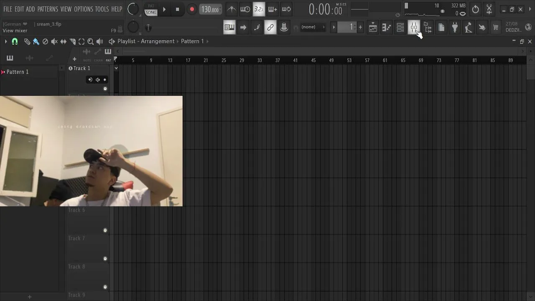This screenshot has height=301, width=535.
Task: Toggle wait for input to start playing
Action: pyautogui.click(x=245, y=9)
